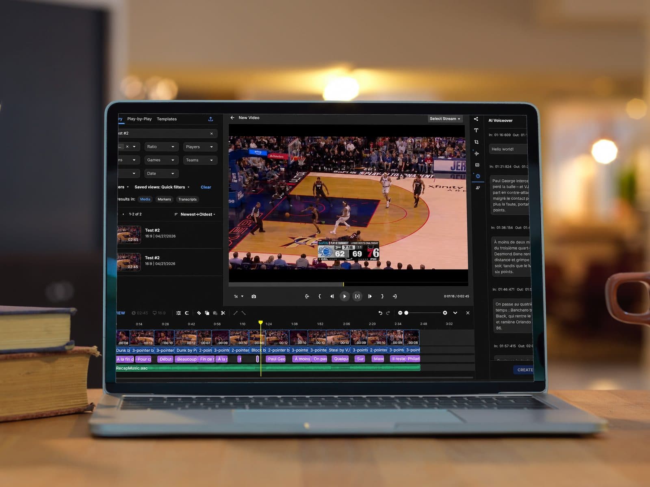The height and width of the screenshot is (487, 650).
Task: Switch to the Templates tab
Action: coord(167,119)
